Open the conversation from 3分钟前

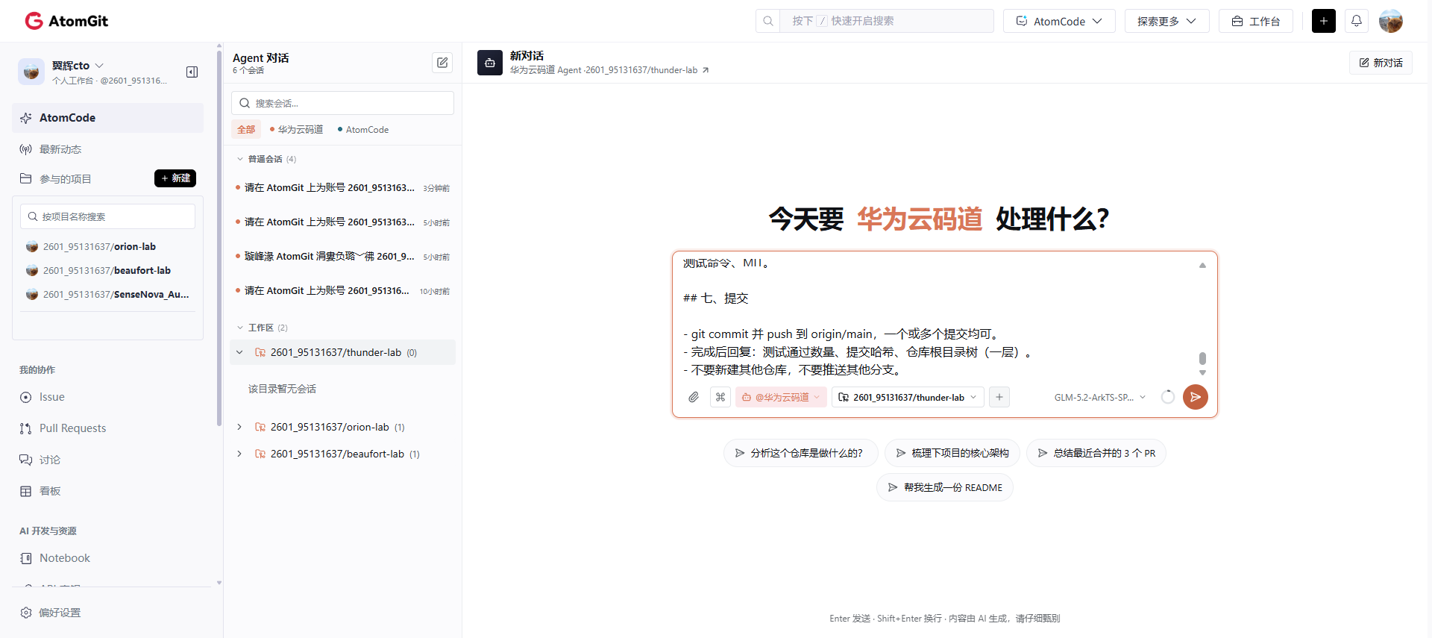(x=342, y=188)
